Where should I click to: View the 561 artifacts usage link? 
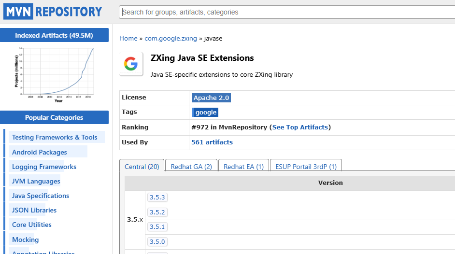point(212,142)
